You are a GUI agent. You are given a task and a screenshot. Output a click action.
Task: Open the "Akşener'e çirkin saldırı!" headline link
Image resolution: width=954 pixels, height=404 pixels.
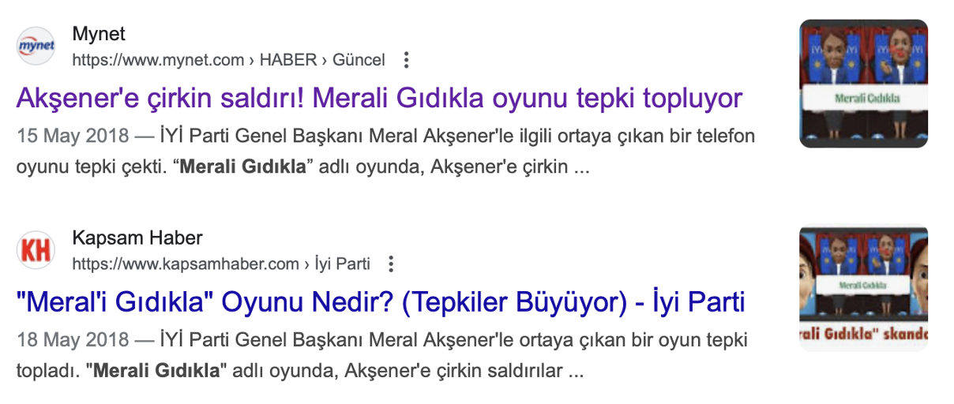379,99
